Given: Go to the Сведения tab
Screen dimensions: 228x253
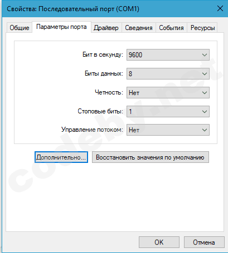Looking at the screenshot, I should [139, 28].
